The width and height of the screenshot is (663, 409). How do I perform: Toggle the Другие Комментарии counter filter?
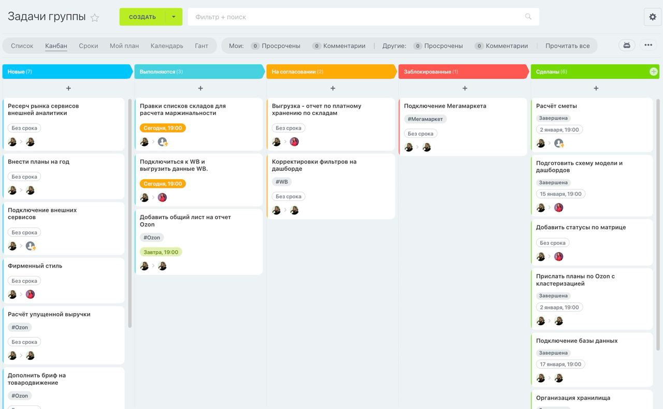coord(501,46)
